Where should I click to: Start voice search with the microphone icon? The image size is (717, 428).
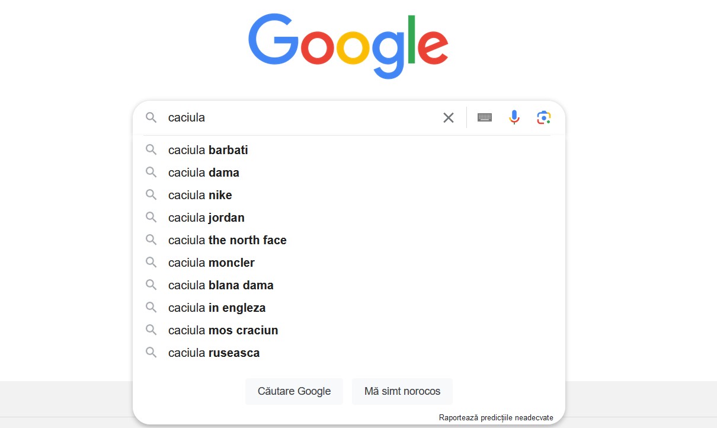click(x=514, y=117)
